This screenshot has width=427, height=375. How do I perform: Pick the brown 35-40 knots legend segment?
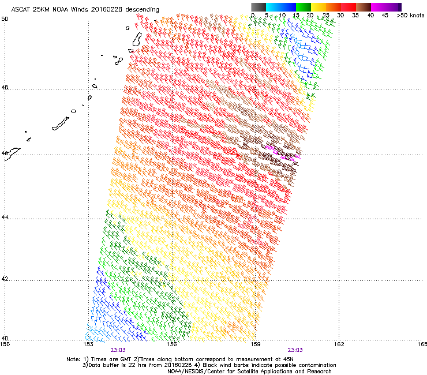[364, 7]
